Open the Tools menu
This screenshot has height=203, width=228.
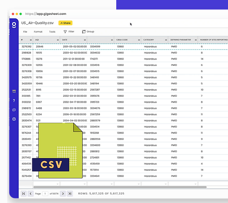[x=52, y=32]
